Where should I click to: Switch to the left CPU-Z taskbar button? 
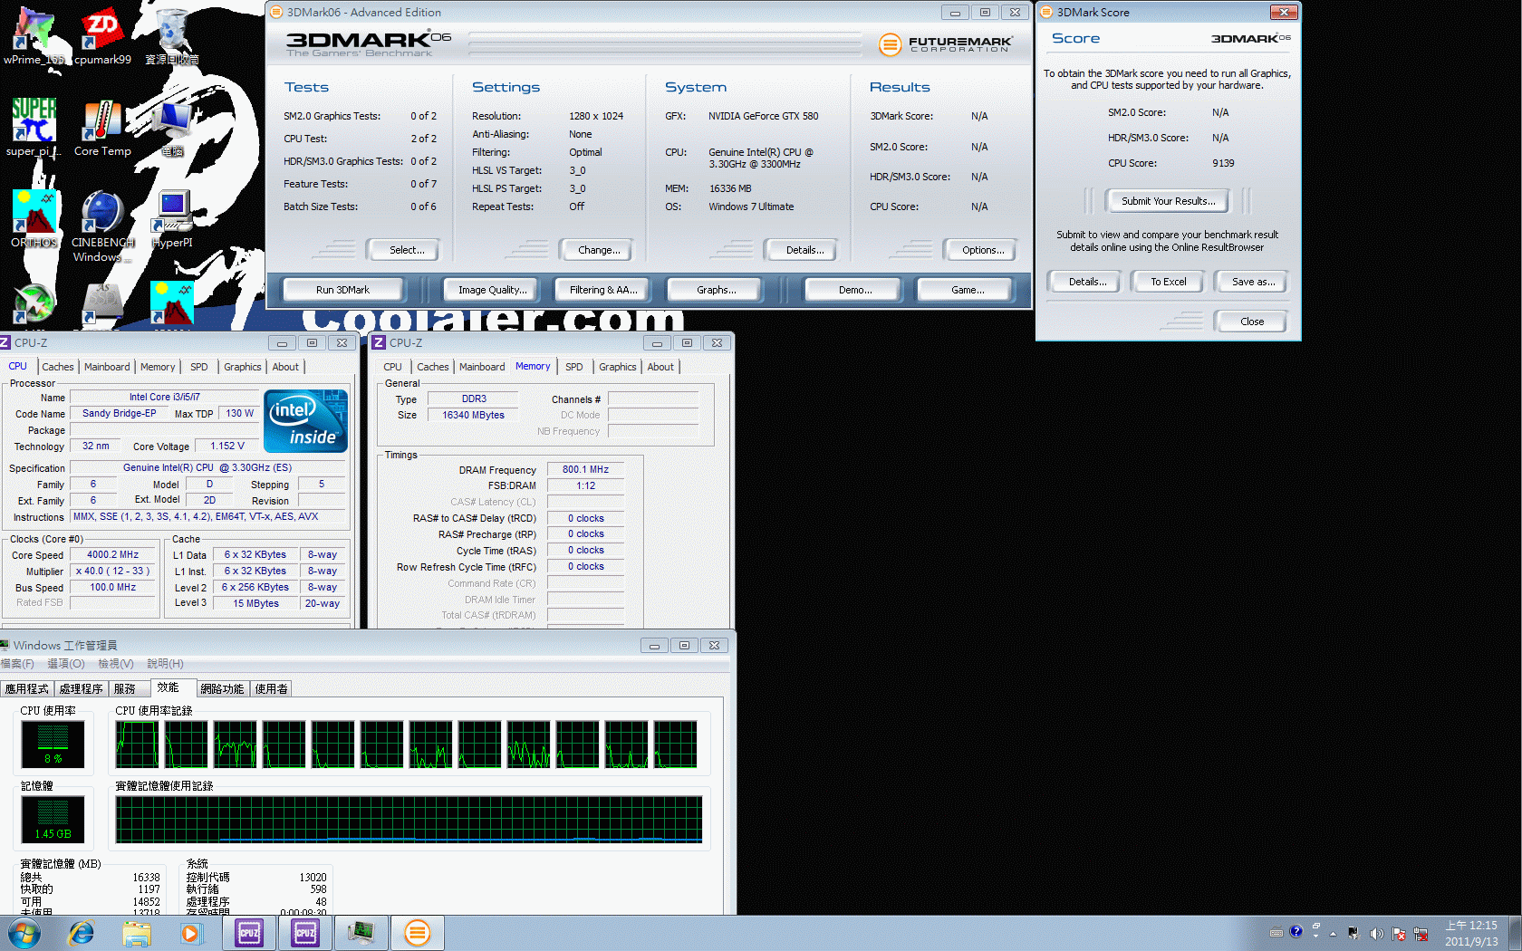[x=249, y=933]
